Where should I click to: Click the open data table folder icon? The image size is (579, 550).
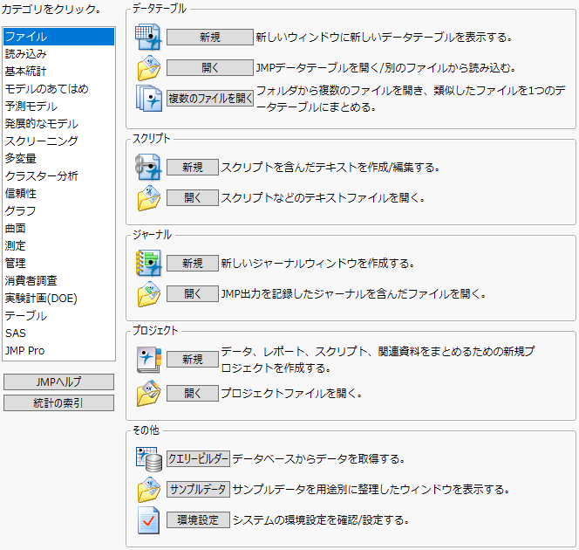(149, 68)
